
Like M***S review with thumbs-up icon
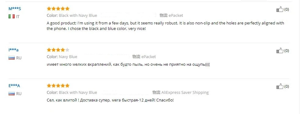click(280, 9)
